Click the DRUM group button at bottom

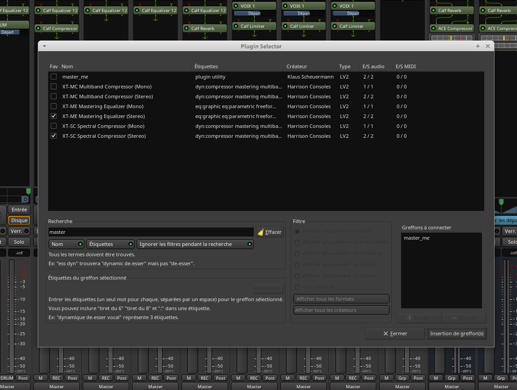pos(7,378)
